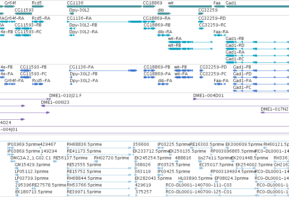289x197 pixels.
Task: Click the Faa gene label
Action: coord(217,3)
